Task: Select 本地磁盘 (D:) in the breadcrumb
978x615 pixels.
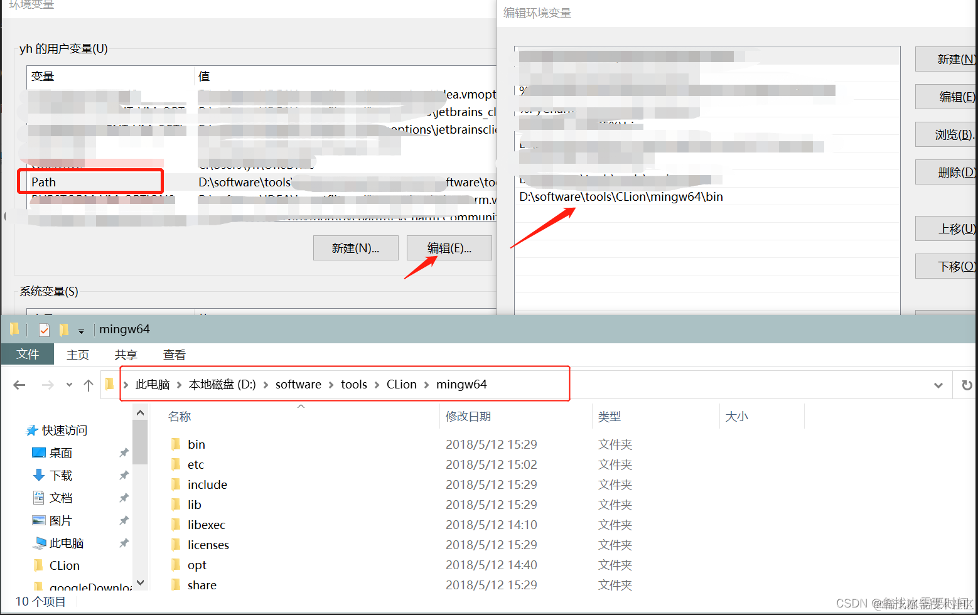Action: [x=222, y=384]
